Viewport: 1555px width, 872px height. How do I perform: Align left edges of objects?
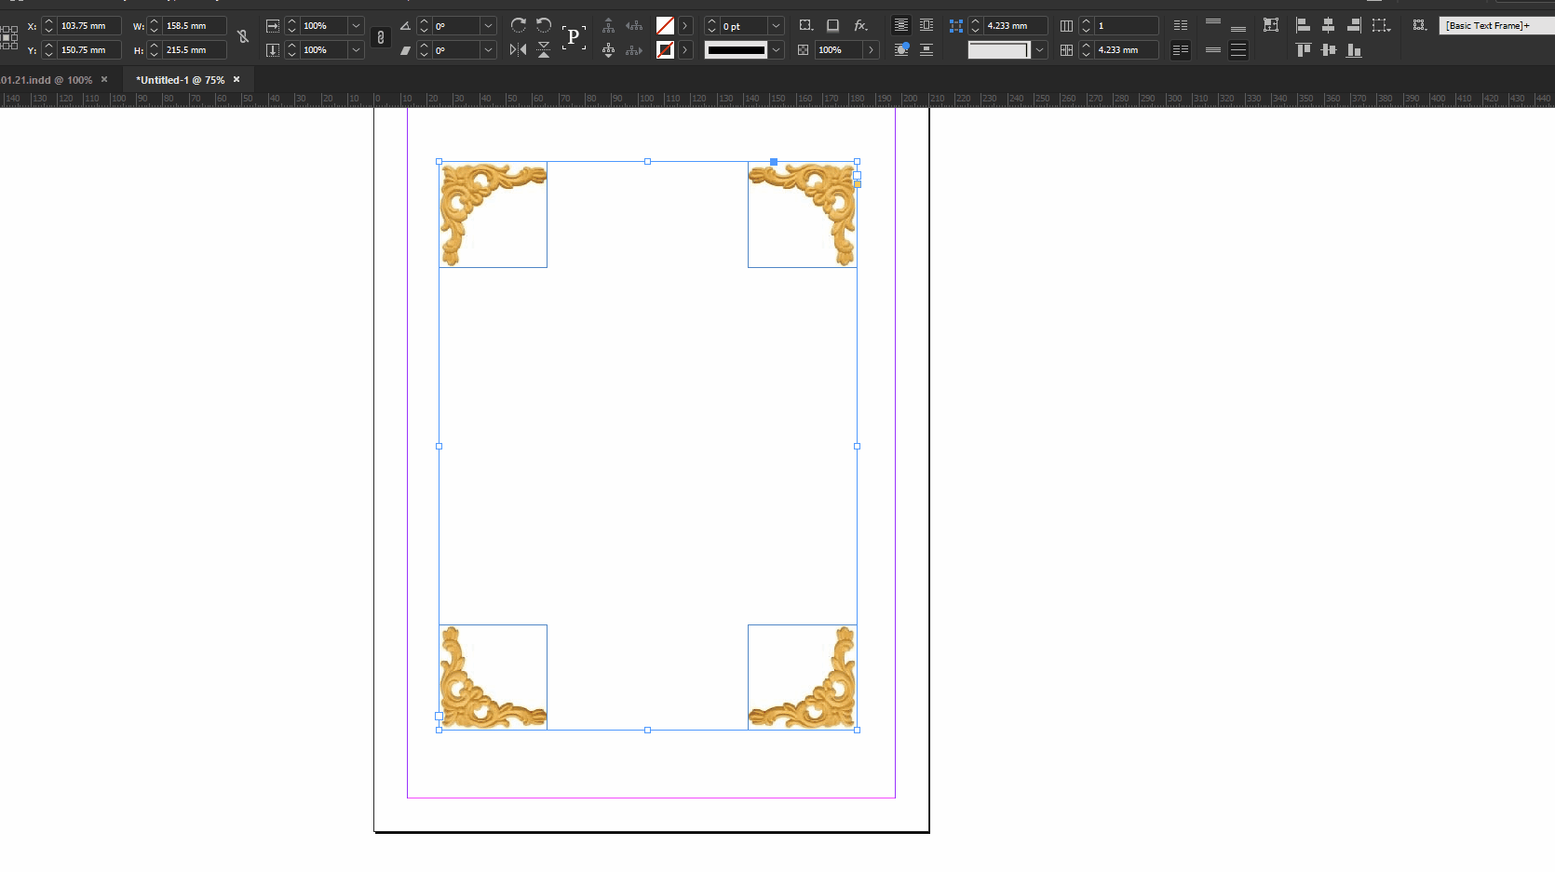coord(1303,25)
